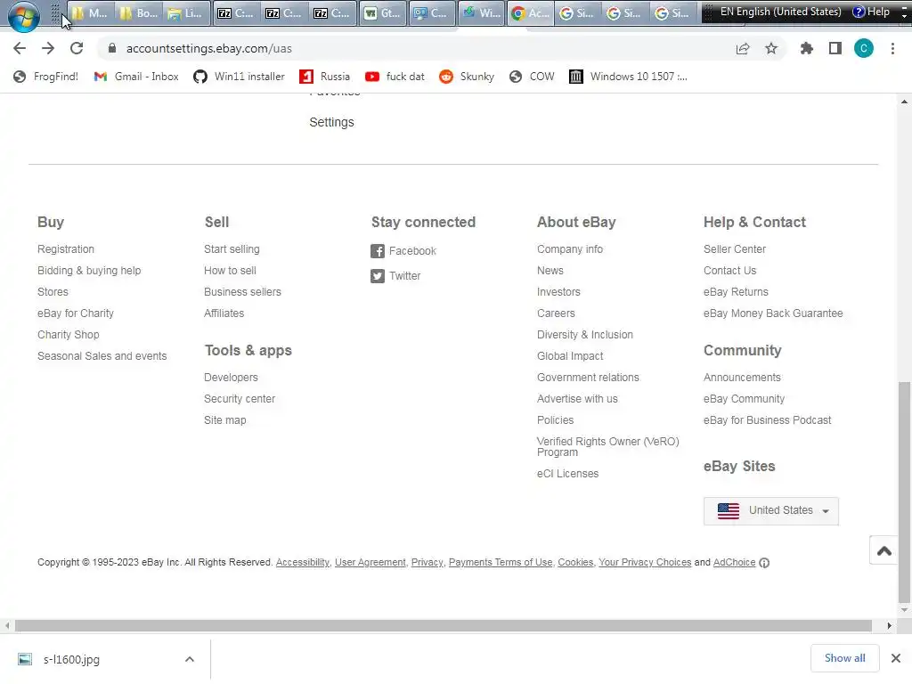The width and height of the screenshot is (912, 684).
Task: Open Company info link
Action: [570, 249]
